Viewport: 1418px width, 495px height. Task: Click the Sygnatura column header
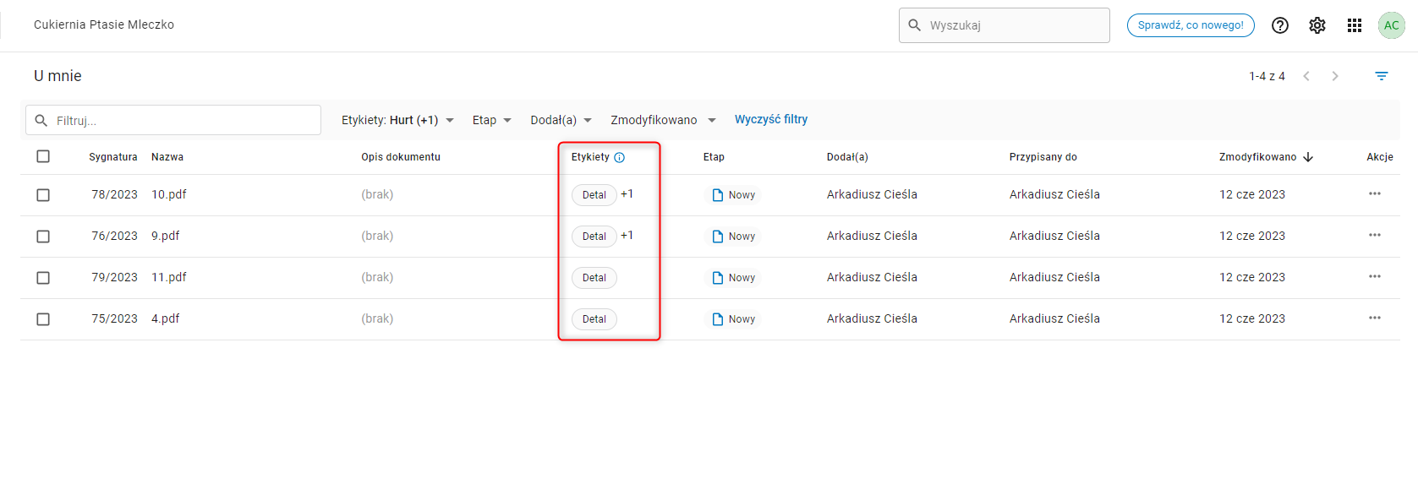(x=113, y=157)
